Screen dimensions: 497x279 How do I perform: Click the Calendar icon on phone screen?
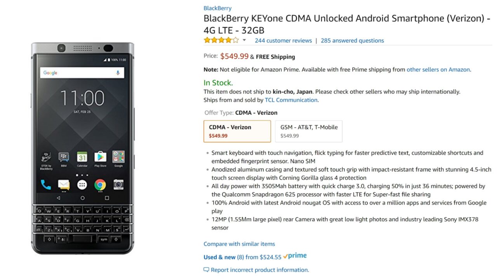[82, 157]
